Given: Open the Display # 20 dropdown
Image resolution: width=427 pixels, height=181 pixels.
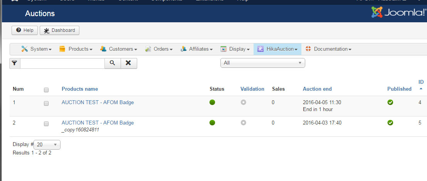Looking at the screenshot, I should point(47,144).
